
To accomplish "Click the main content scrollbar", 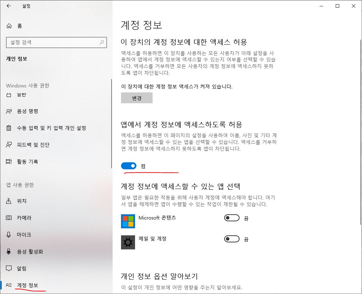I will 360,132.
